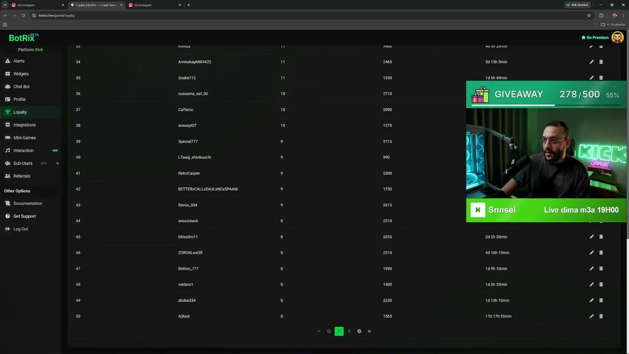Switch to the third Instagram browser tab
629x354 pixels.
(x=154, y=5)
